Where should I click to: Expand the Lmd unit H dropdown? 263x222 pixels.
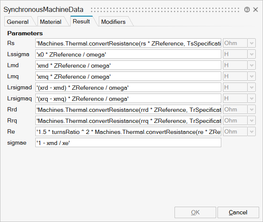pyautogui.click(x=252, y=65)
